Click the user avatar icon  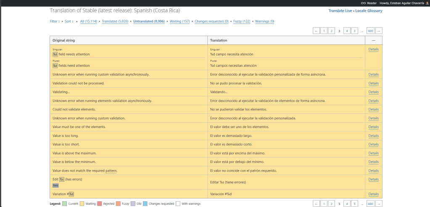tap(427, 3)
